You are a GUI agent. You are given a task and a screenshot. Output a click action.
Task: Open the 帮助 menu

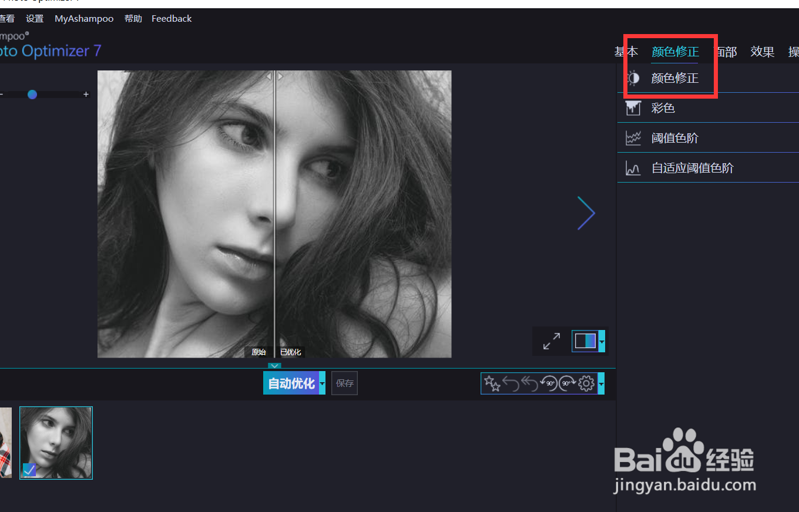(x=133, y=19)
